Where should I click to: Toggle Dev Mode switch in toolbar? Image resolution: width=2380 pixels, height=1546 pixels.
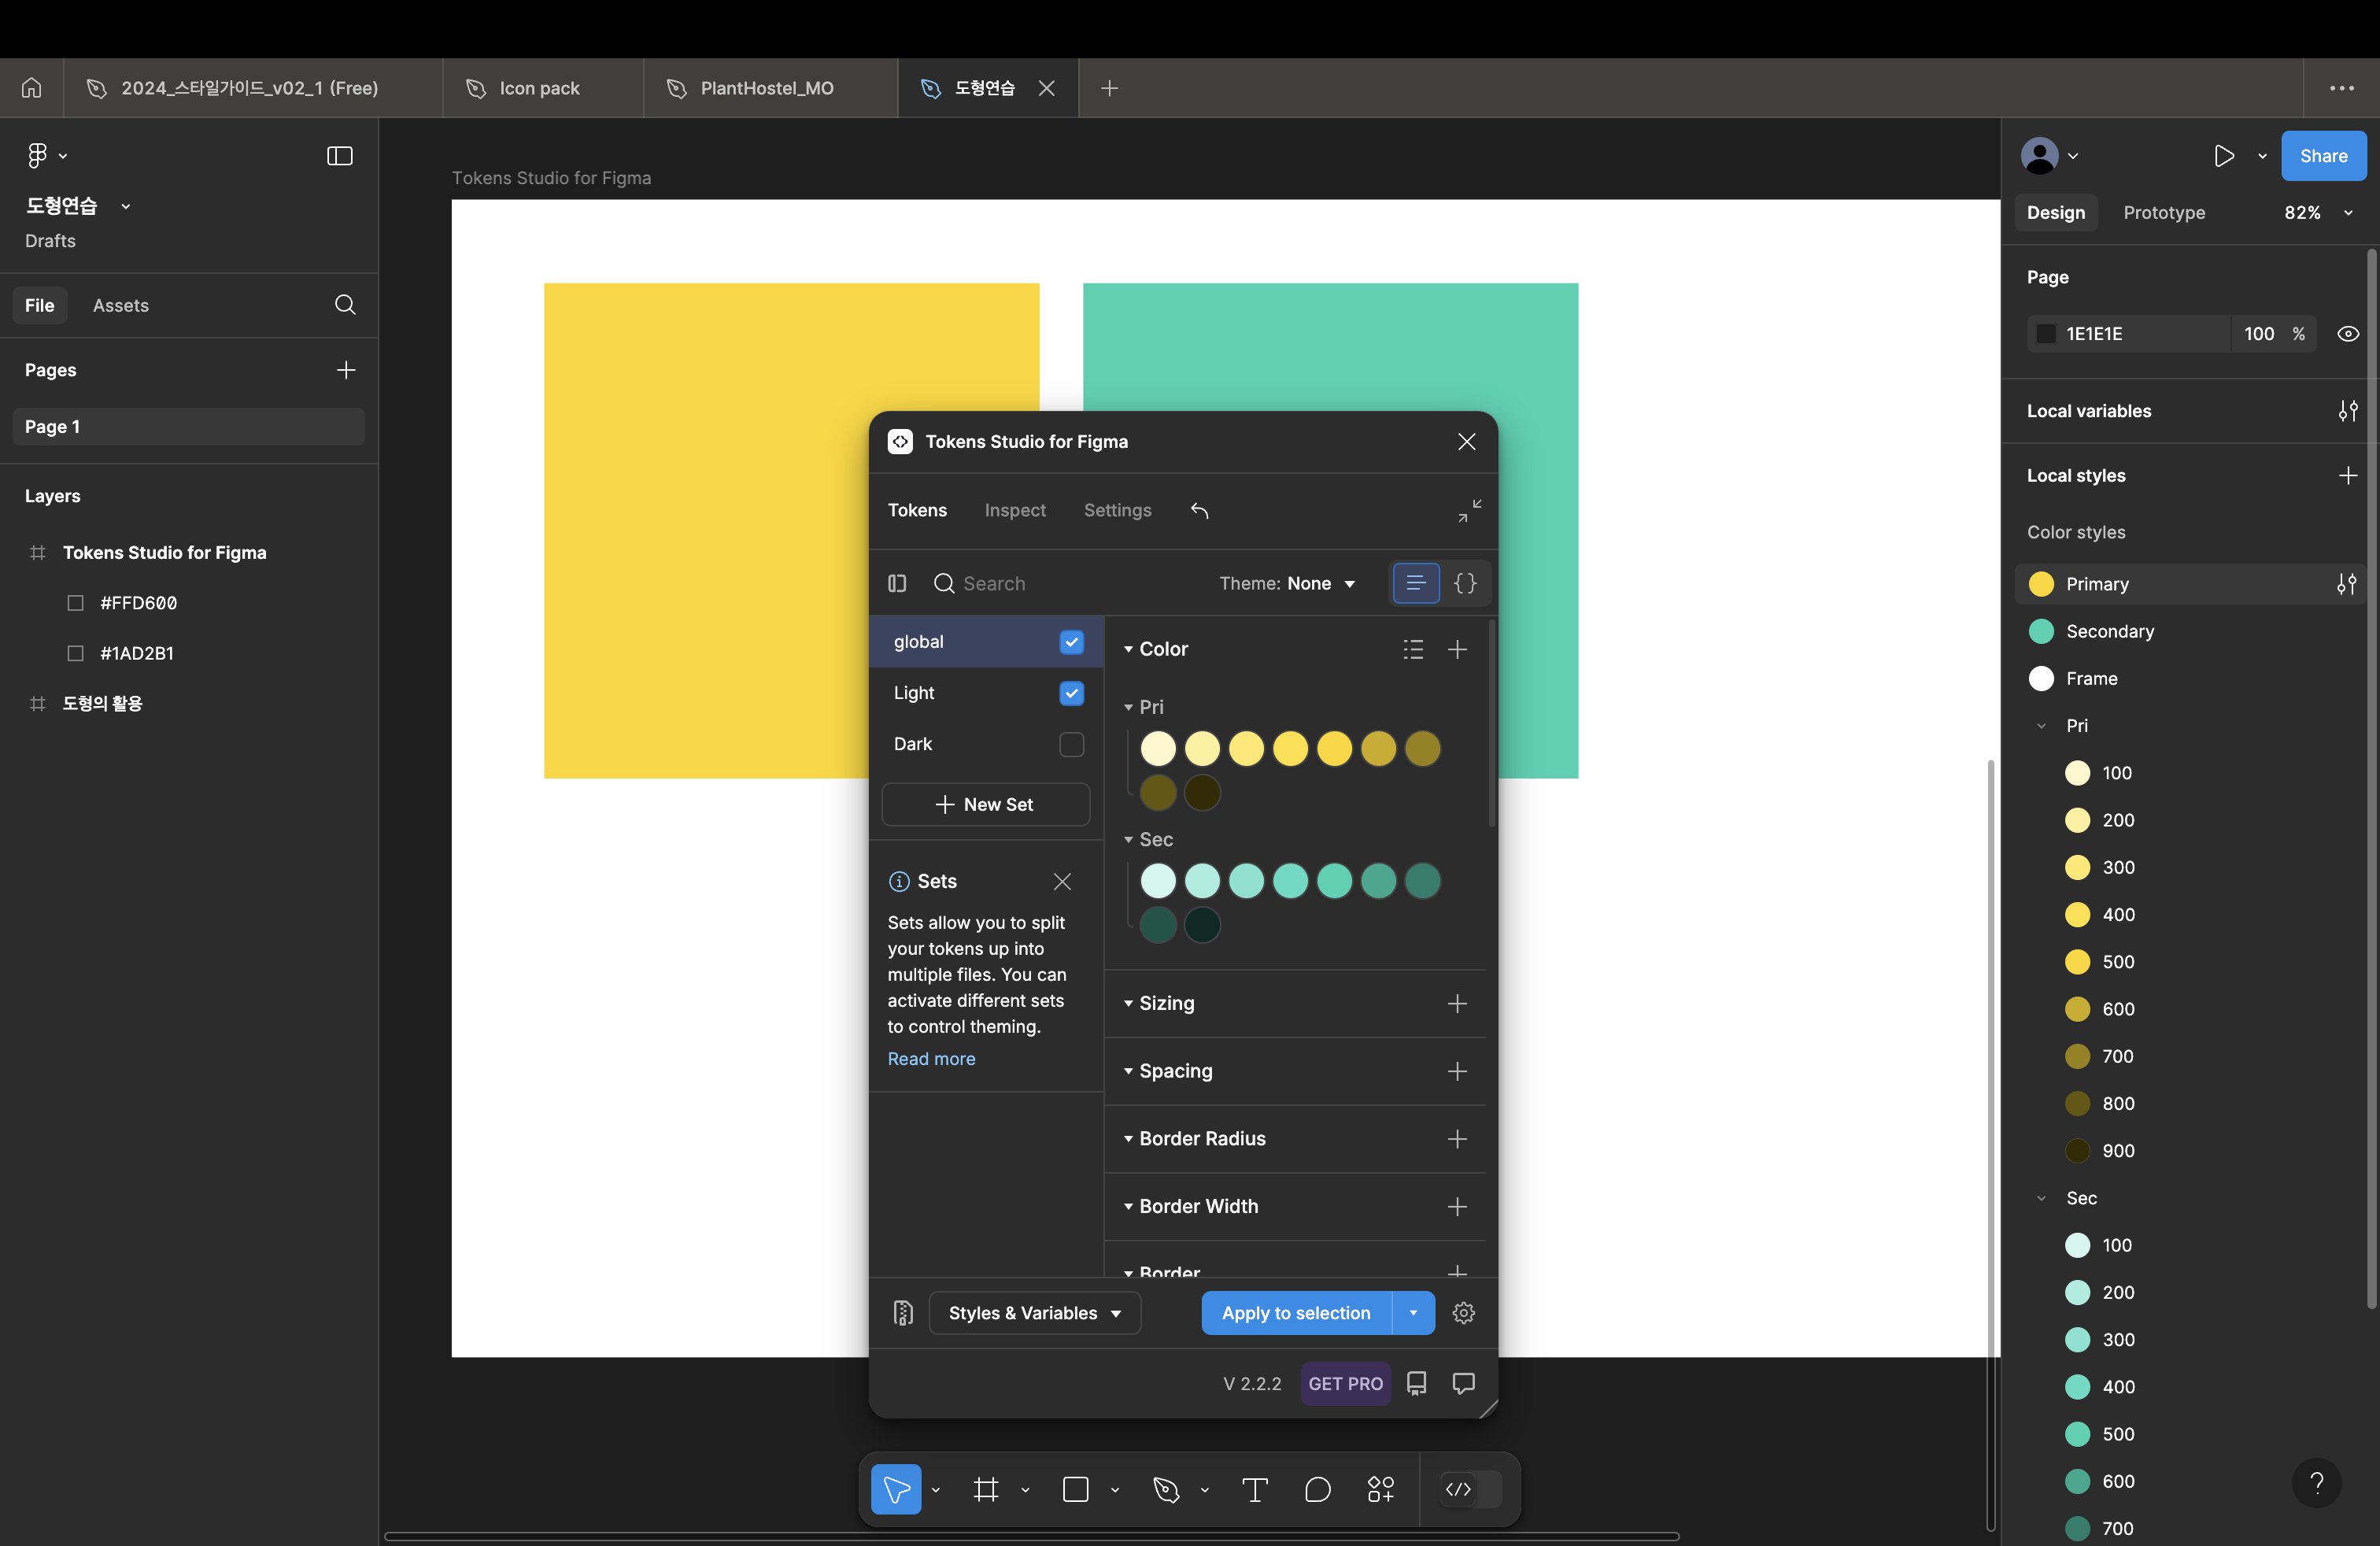(1471, 1490)
